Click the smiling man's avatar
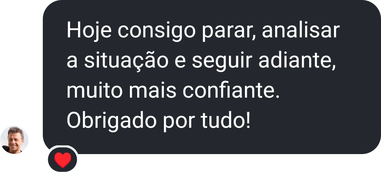 [14, 140]
